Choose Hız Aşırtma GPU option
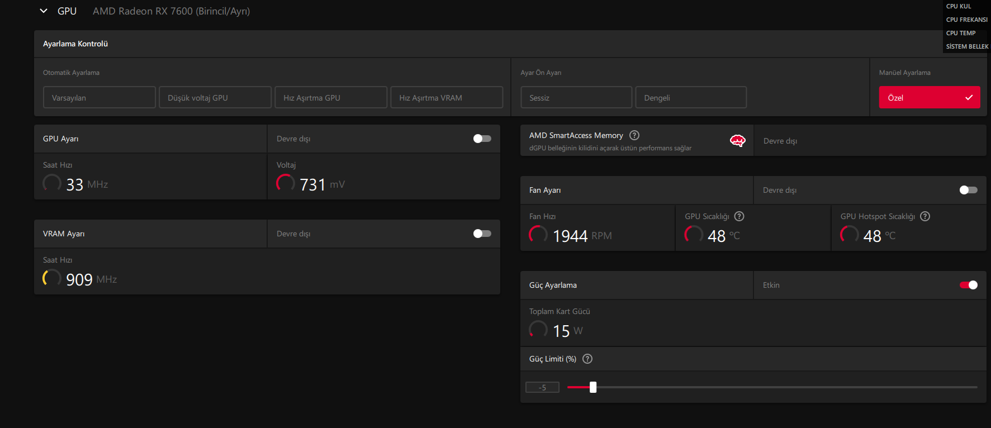 [331, 97]
